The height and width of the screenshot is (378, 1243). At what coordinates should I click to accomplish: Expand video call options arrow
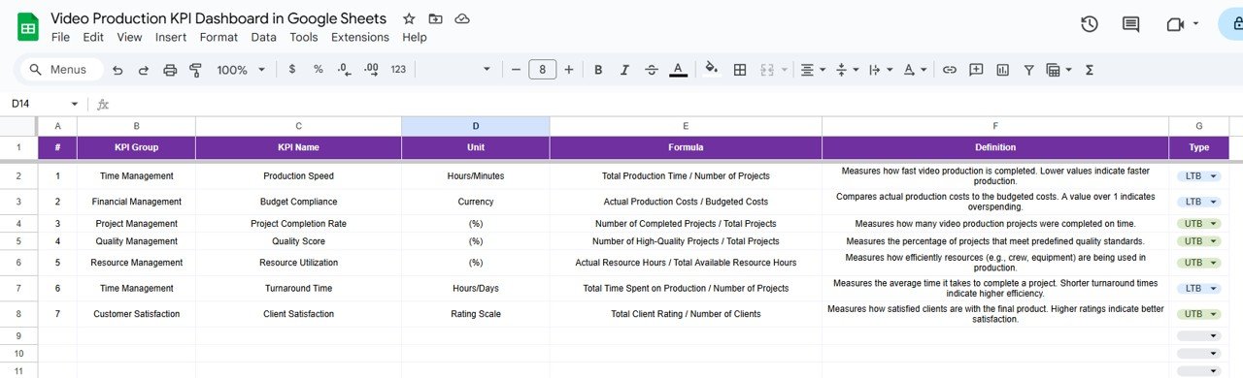tap(1195, 24)
